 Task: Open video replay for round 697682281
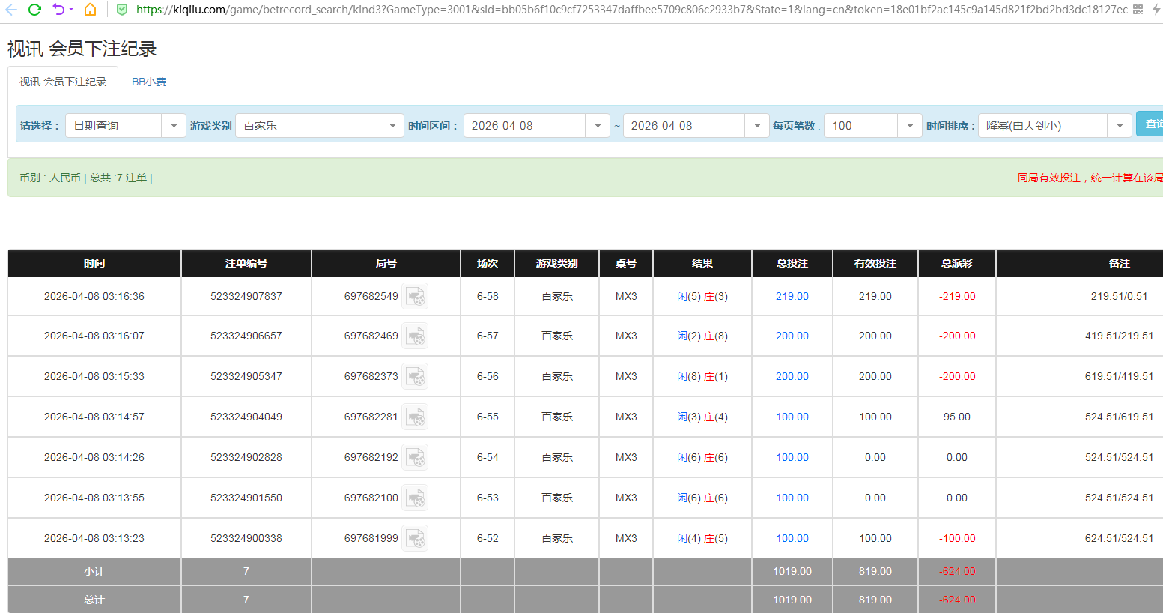point(415,417)
